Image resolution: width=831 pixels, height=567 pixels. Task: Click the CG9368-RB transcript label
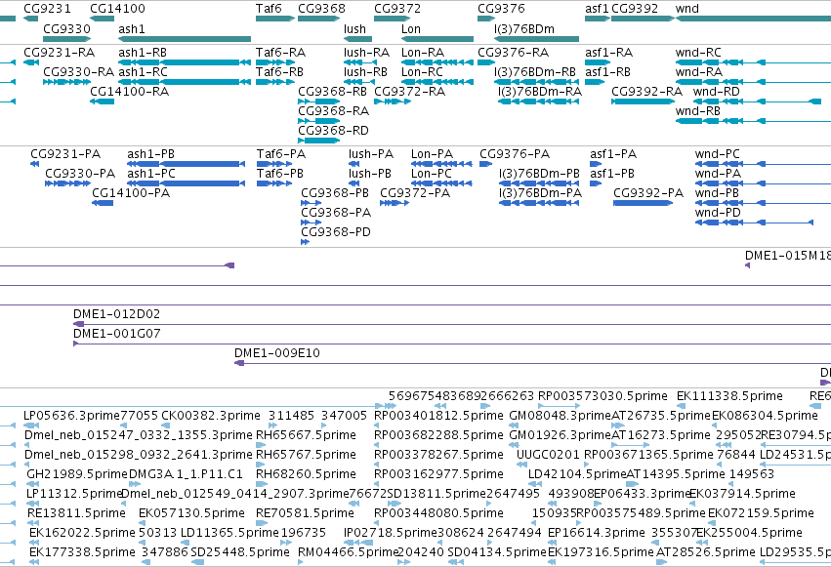[x=333, y=91]
